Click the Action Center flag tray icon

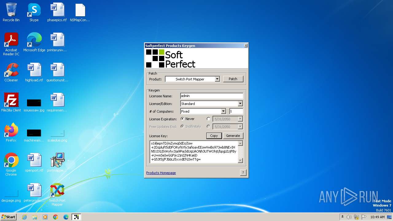[364, 217]
